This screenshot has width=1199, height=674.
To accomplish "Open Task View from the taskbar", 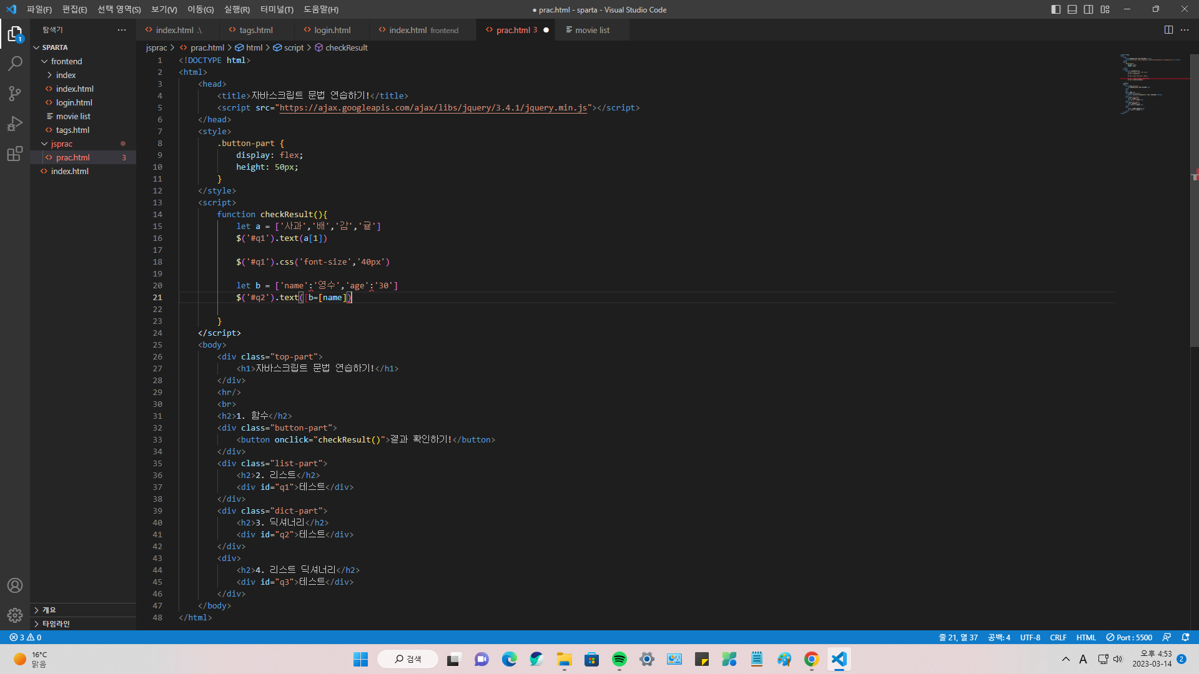I will click(x=453, y=659).
